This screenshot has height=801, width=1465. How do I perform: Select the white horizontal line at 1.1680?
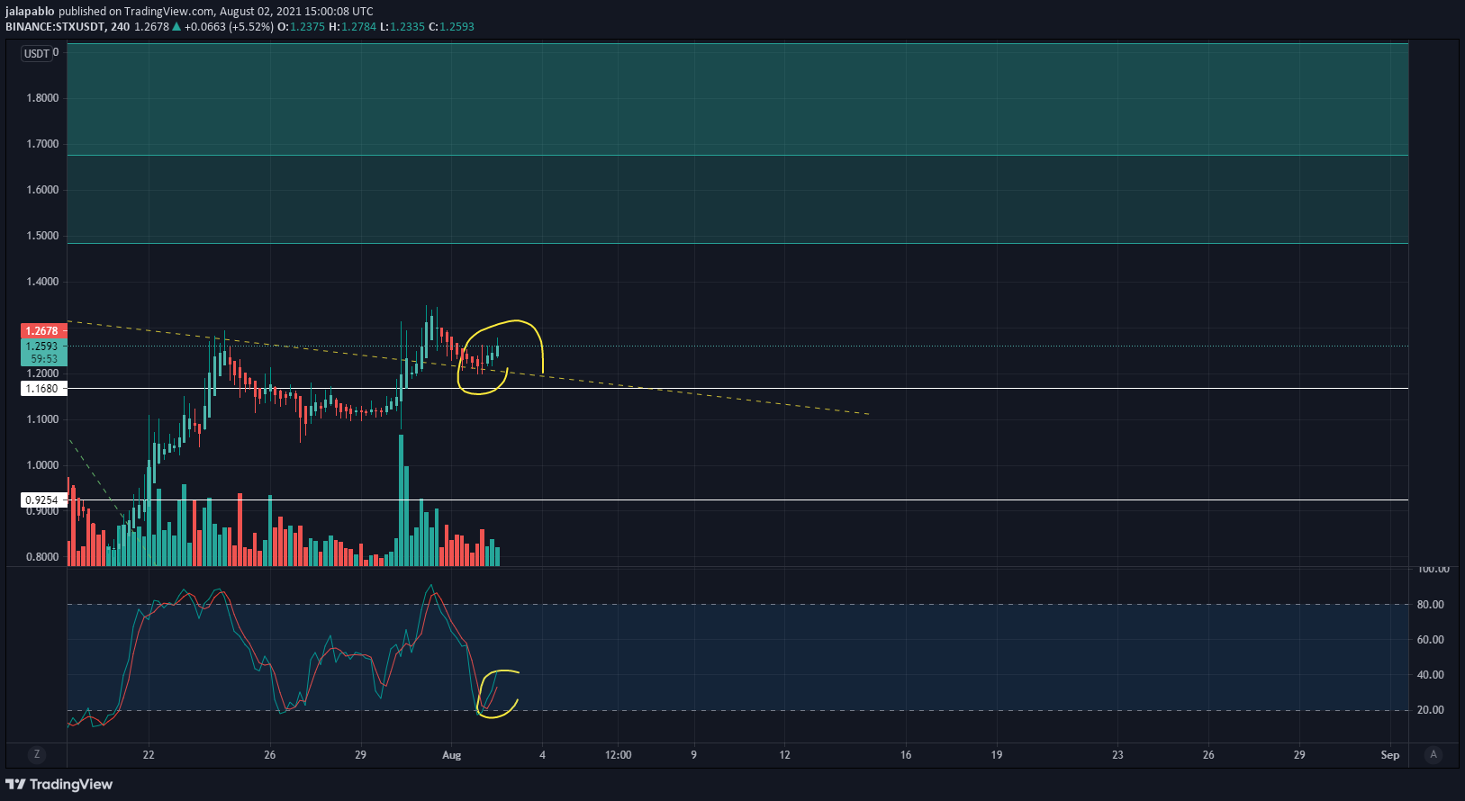pos(737,389)
